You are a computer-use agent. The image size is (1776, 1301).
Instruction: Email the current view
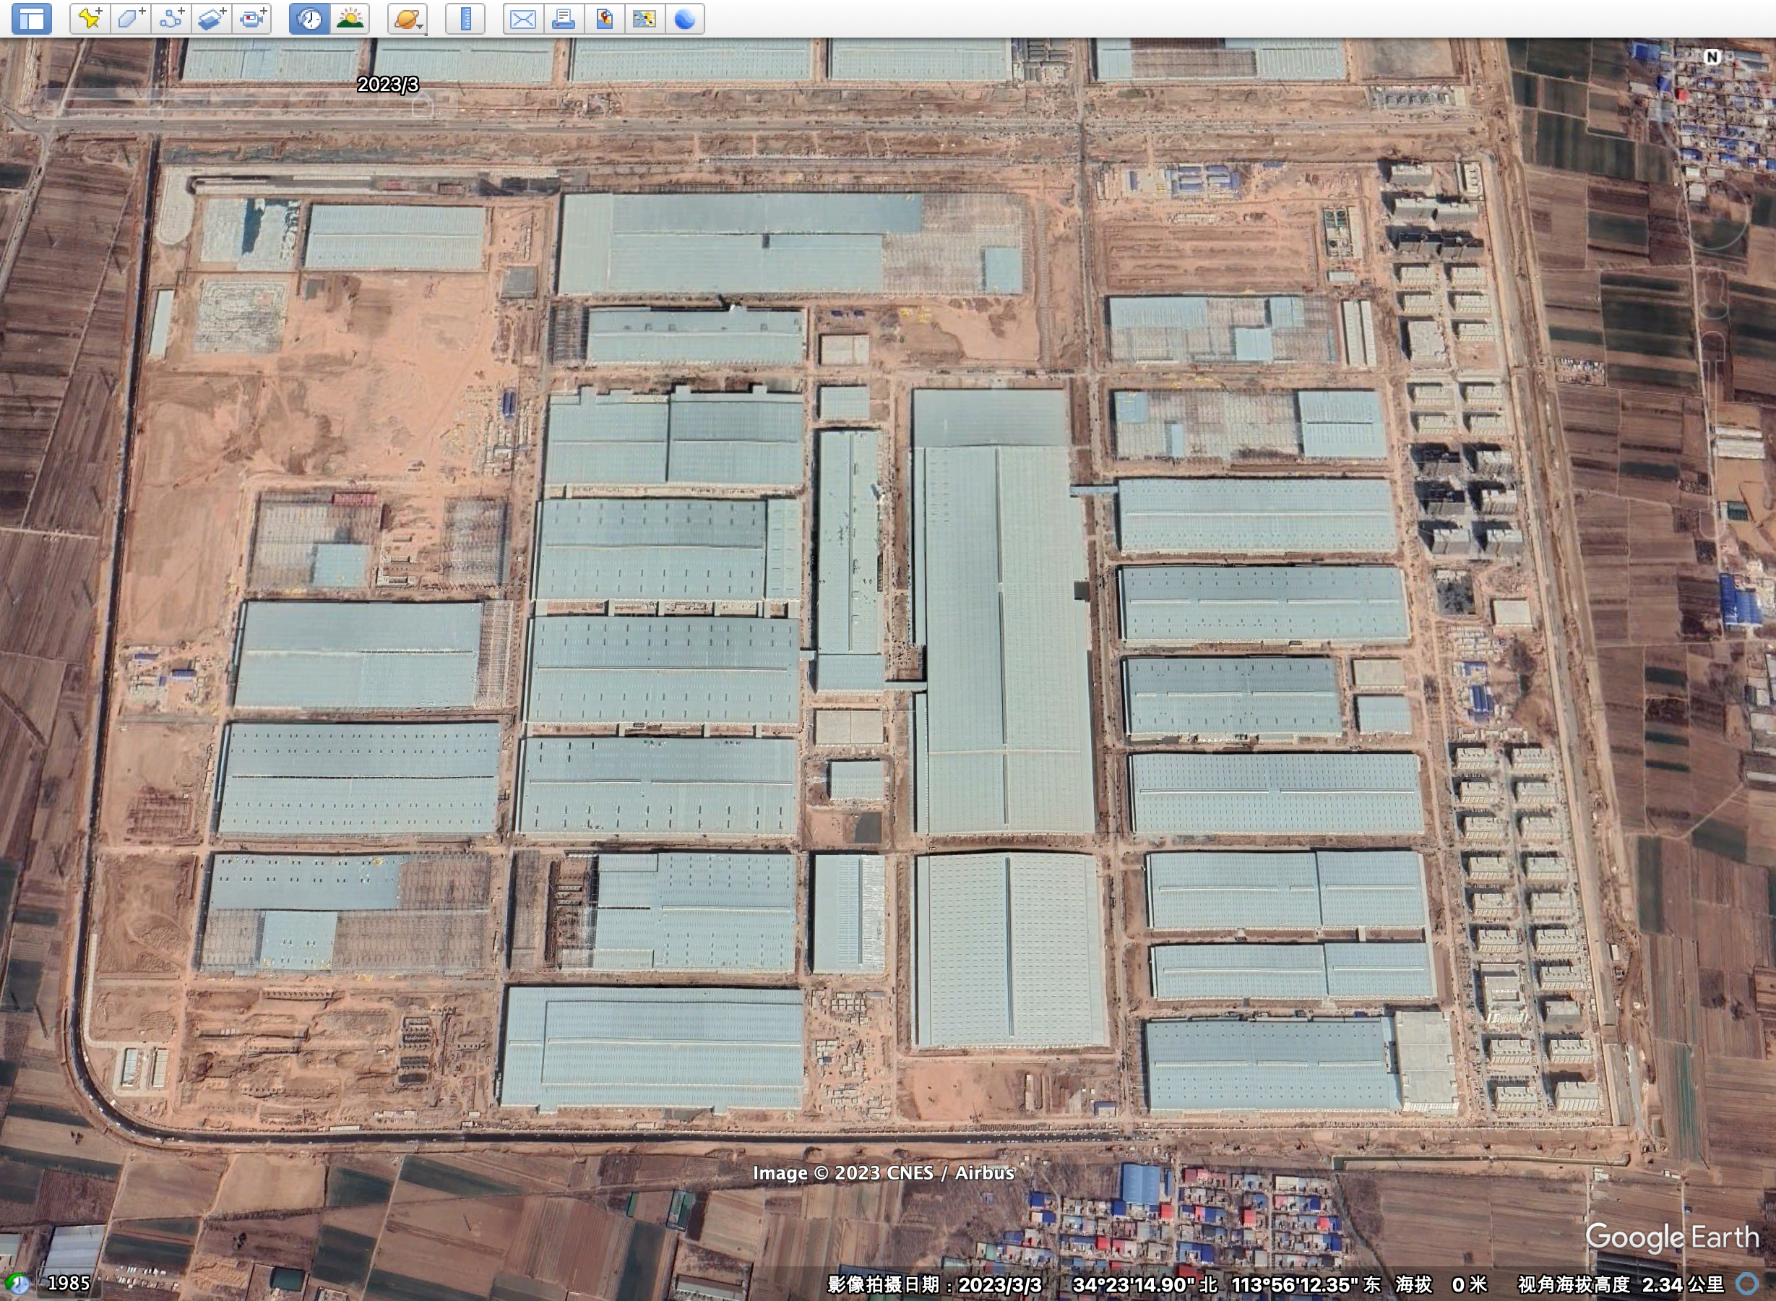click(522, 19)
